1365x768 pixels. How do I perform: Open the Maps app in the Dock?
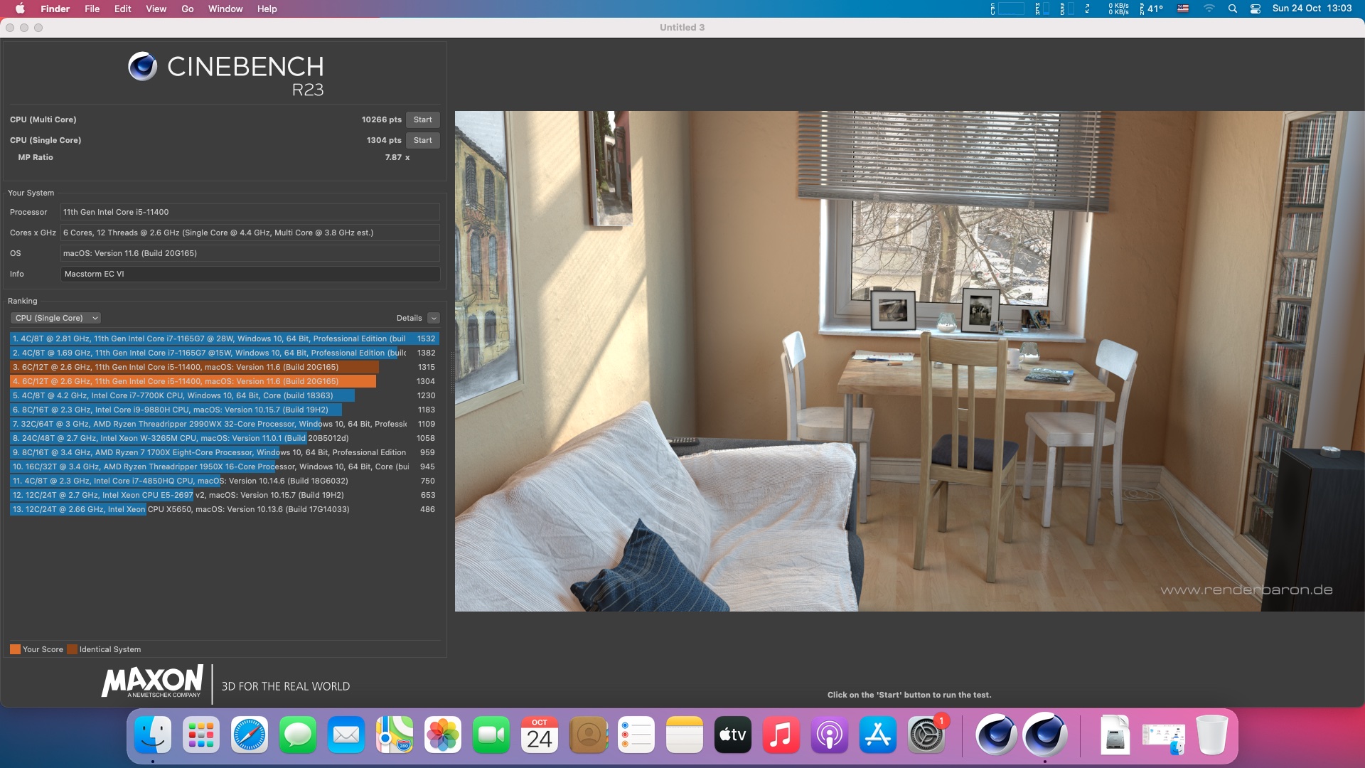point(395,735)
